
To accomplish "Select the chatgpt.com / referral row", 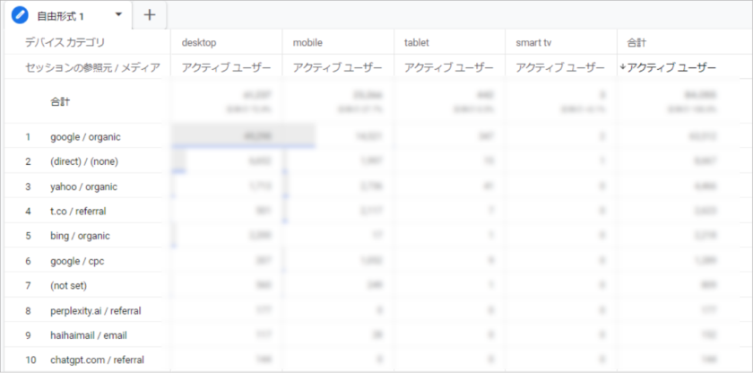I will [x=97, y=360].
